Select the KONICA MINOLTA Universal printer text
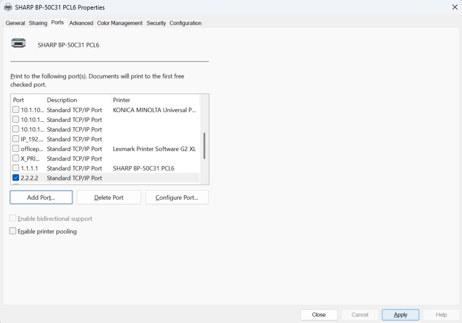The height and width of the screenshot is (323, 462). (155, 110)
